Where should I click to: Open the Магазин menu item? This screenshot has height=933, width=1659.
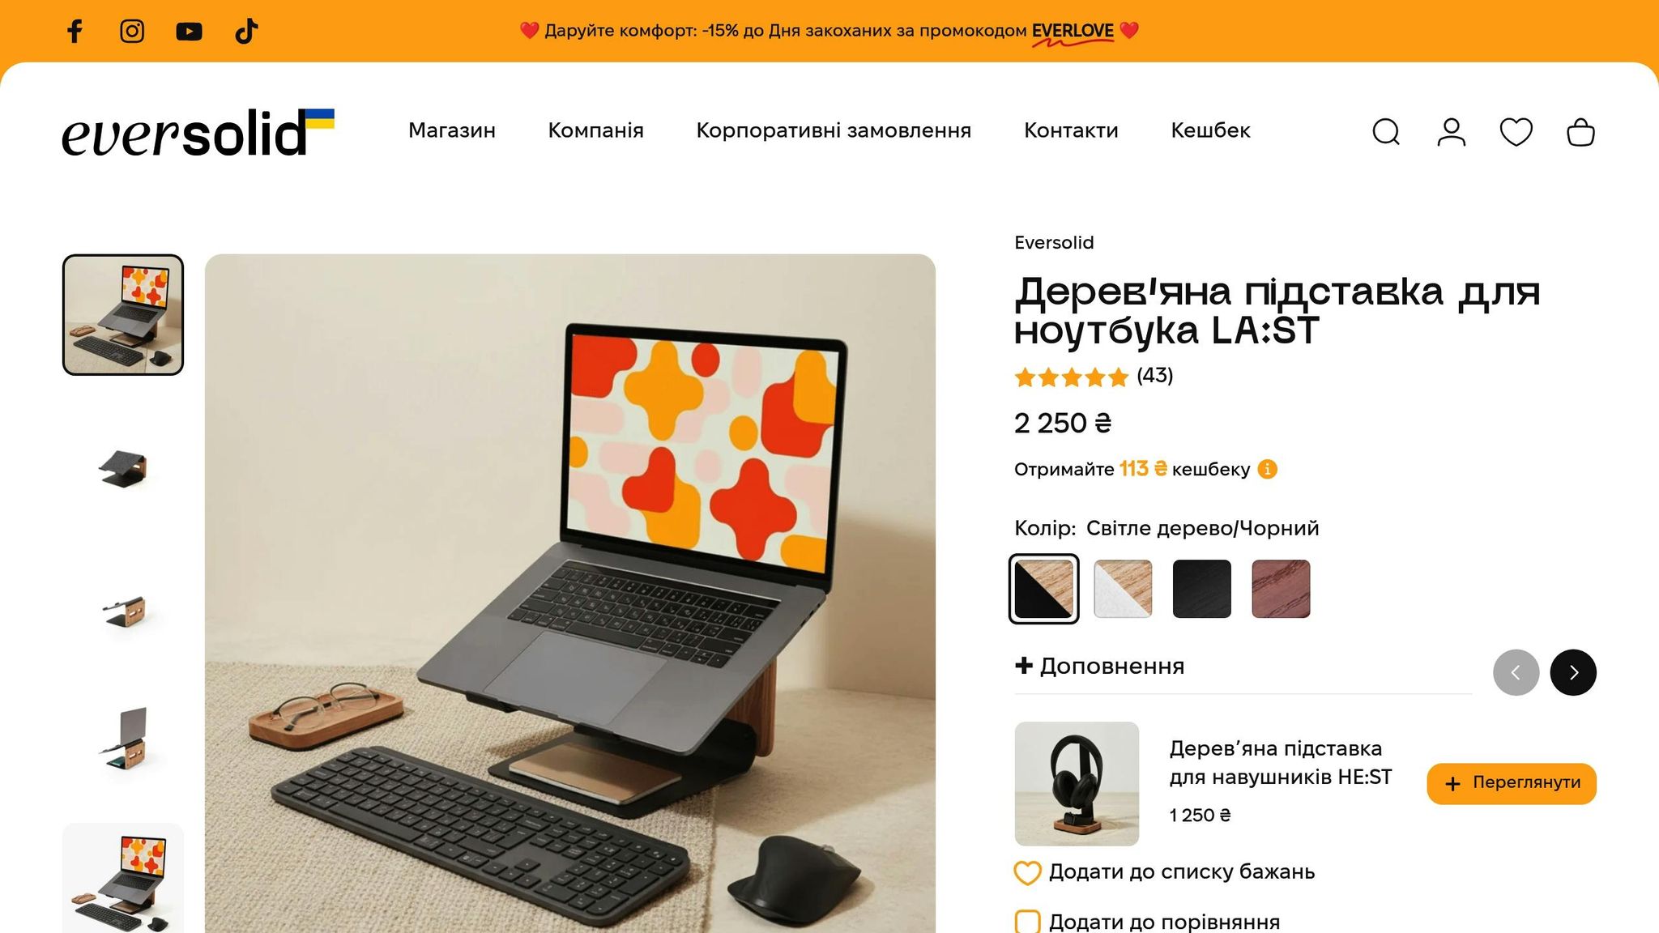pyautogui.click(x=452, y=130)
